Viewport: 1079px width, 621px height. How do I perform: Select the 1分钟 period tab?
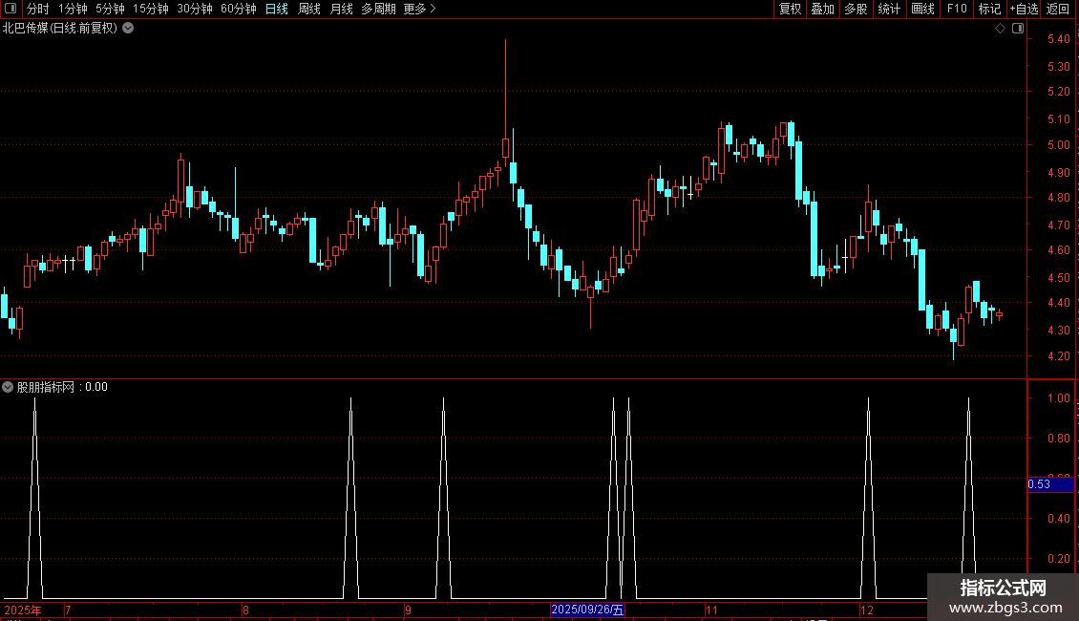(x=73, y=9)
